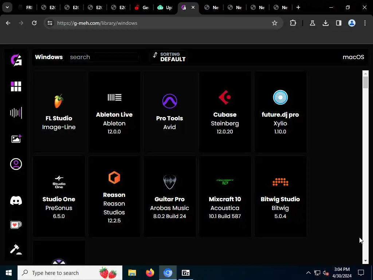Screen dimensions: 373x280
Task: Open the gavel legal icon in sidebar
Action: coord(16,249)
